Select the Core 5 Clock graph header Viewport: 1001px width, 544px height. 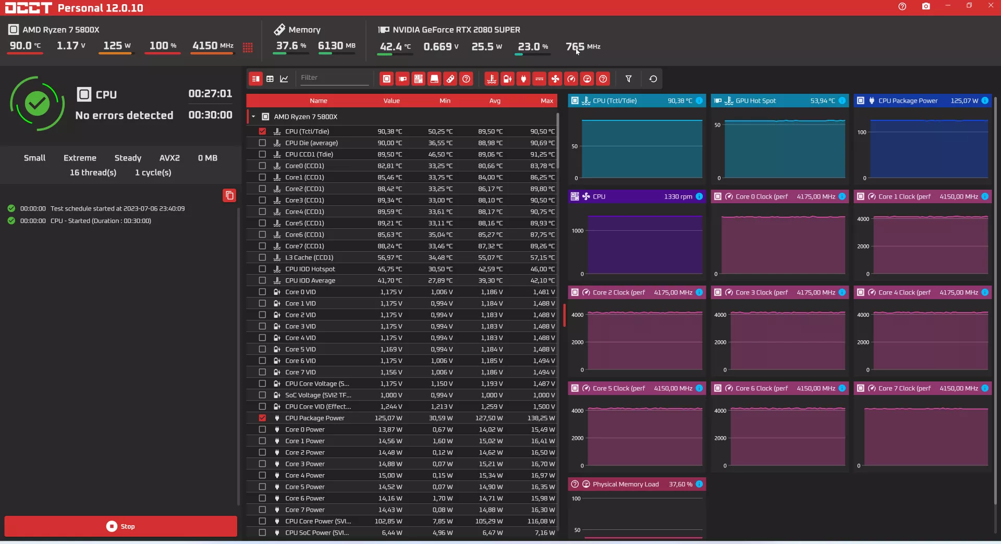(637, 388)
